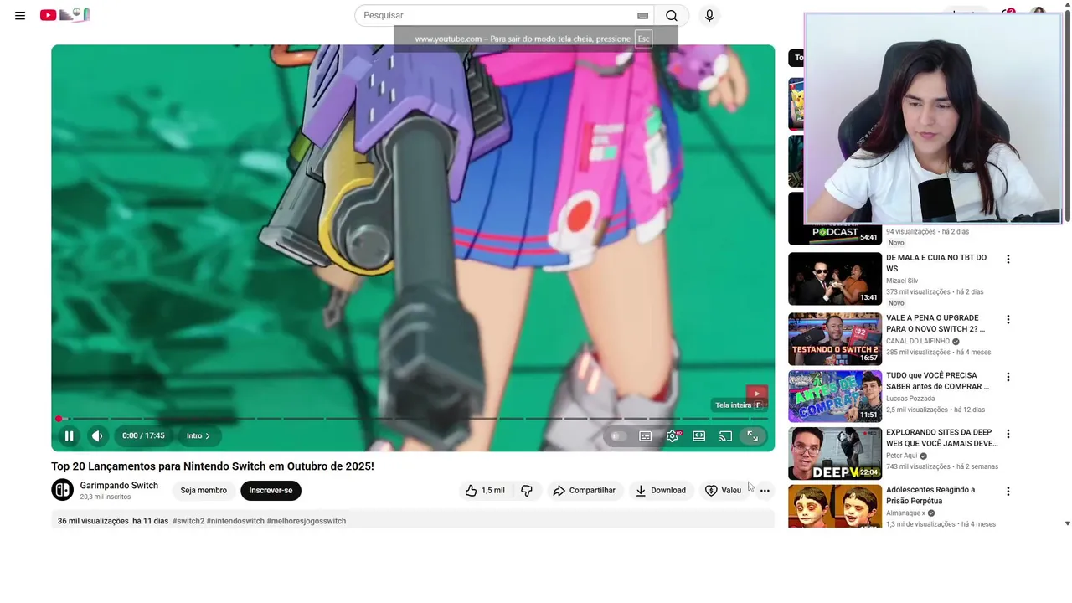
Task: Mute the video volume
Action: point(97,435)
